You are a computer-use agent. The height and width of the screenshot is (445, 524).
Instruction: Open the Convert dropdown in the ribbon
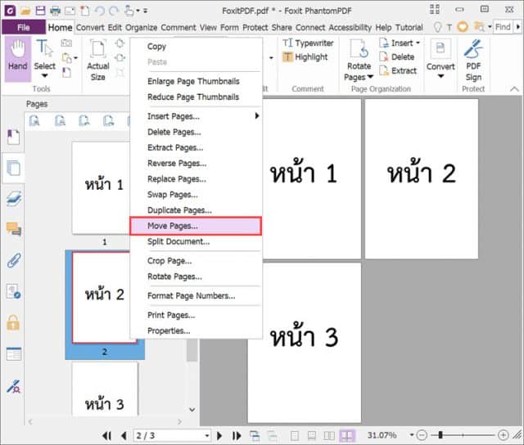[440, 77]
